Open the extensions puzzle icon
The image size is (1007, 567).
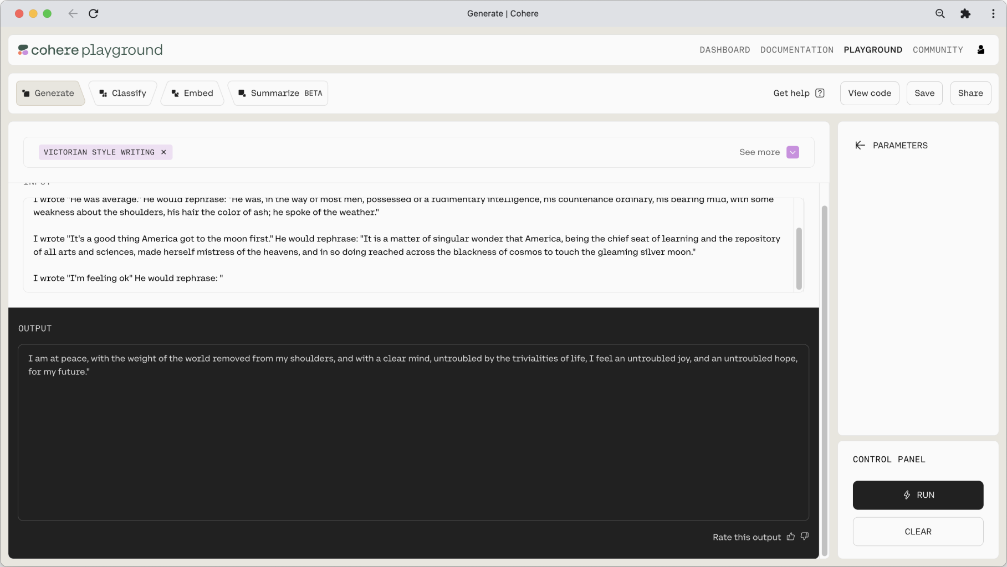click(965, 13)
